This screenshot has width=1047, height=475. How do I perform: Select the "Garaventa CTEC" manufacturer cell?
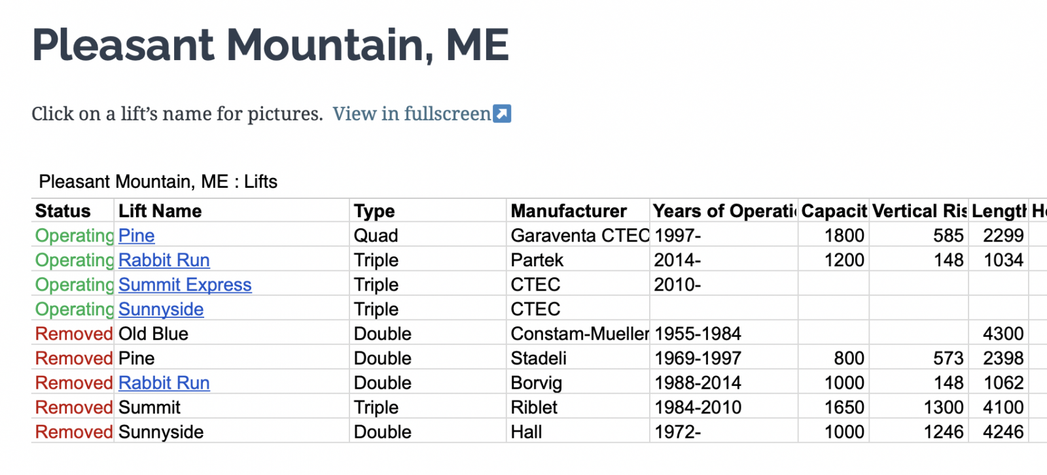(x=579, y=236)
